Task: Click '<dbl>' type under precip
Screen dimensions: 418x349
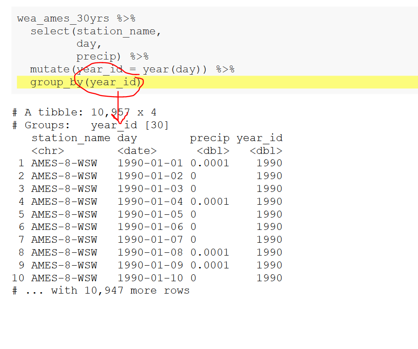Action: pos(213,151)
